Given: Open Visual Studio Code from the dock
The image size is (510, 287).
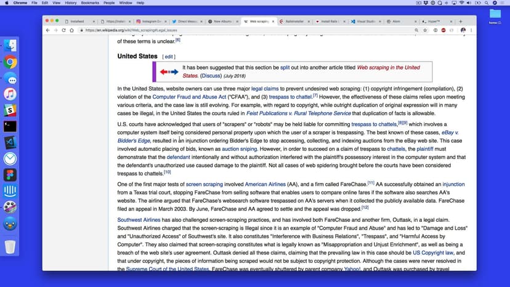Looking at the screenshot, I should 10,142.
